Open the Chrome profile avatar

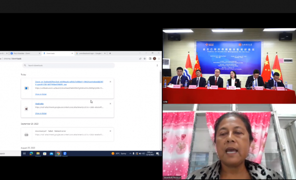[154, 59]
